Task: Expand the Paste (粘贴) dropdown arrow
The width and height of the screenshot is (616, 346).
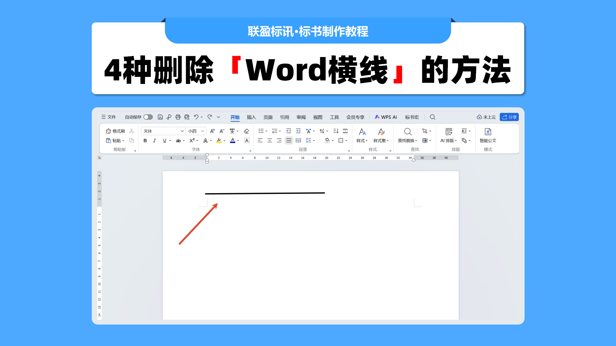Action: [124, 141]
